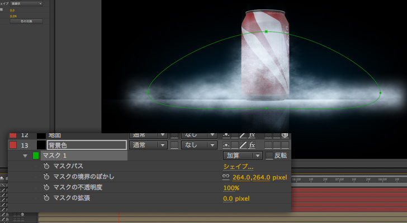The height and width of the screenshot is (223, 407).
Task: Toggle the preserve transparency box on layer 13
Action: click(176, 145)
